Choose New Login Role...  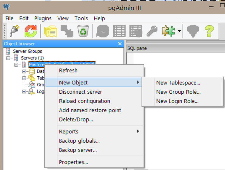tap(183, 101)
